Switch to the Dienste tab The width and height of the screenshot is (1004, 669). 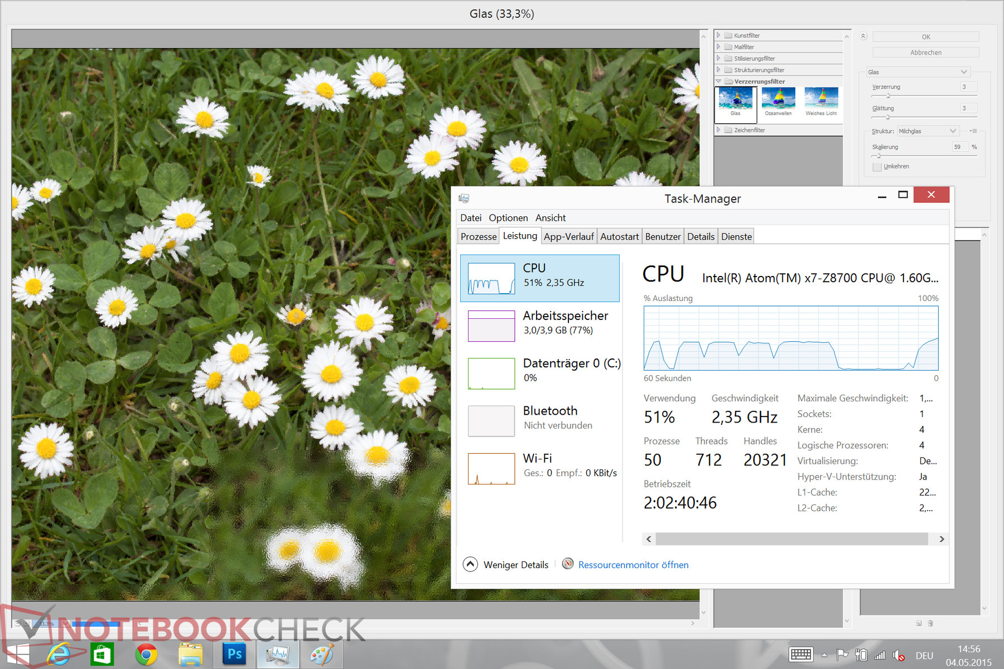736,236
